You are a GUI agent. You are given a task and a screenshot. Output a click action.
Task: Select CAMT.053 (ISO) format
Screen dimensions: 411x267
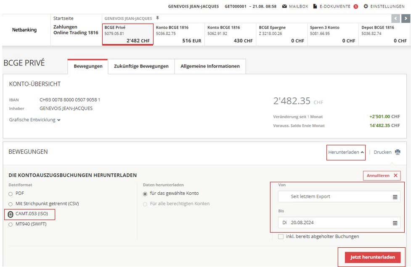coord(11,214)
